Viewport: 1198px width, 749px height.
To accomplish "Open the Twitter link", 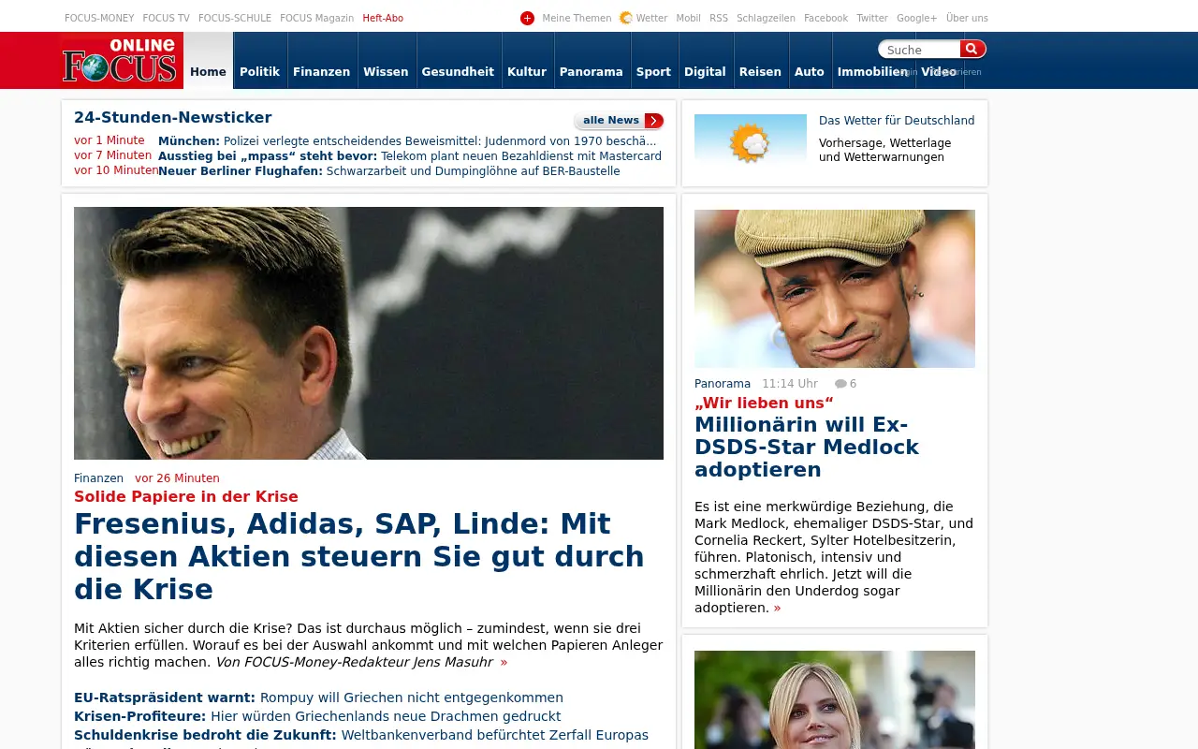I will tap(872, 18).
